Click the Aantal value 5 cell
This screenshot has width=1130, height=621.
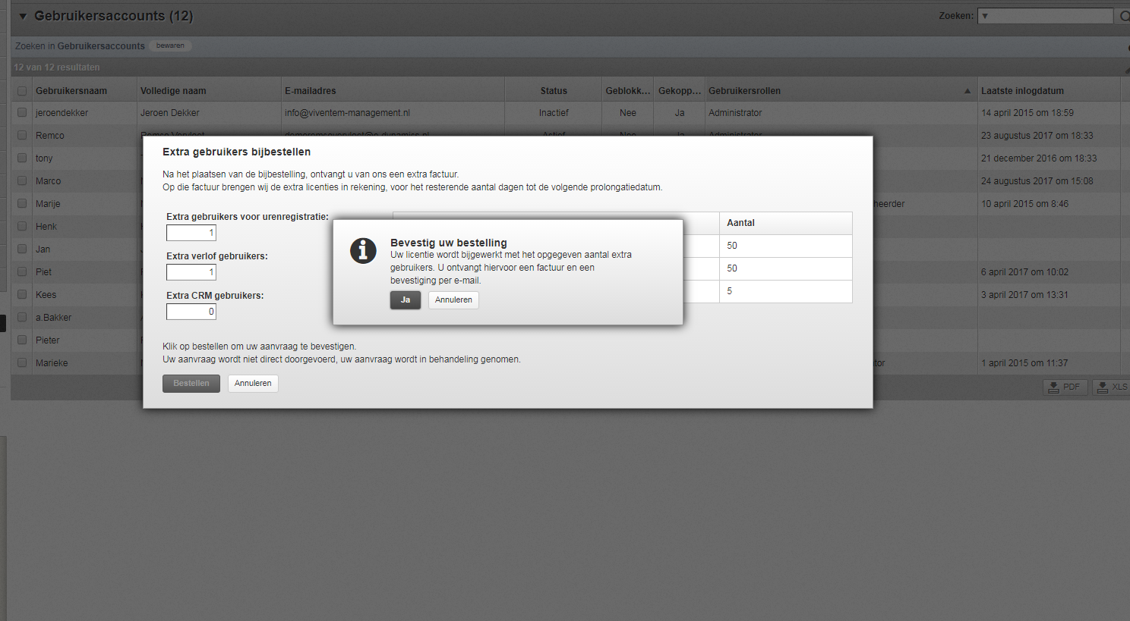pos(786,291)
